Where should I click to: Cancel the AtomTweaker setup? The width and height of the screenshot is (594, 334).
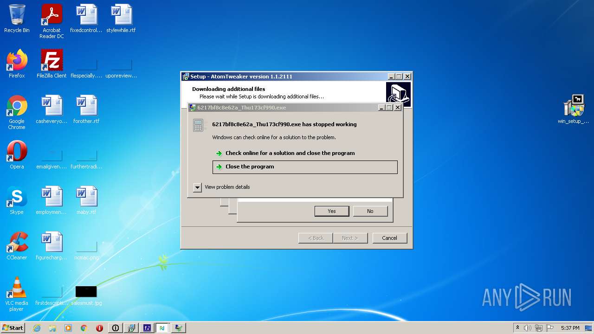[x=390, y=238]
